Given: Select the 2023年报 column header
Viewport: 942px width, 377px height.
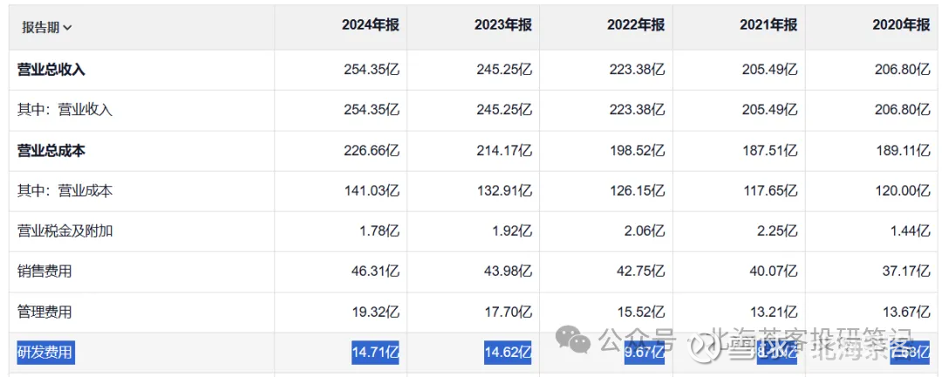Looking at the screenshot, I should pos(502,25).
